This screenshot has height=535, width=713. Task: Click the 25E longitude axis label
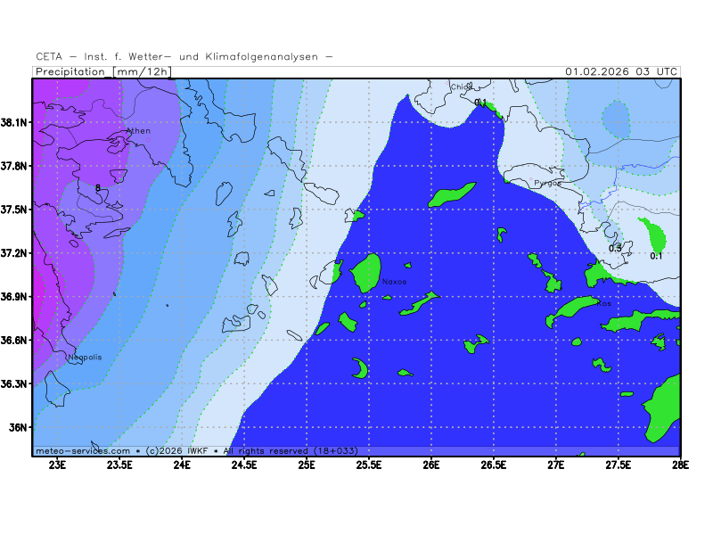click(x=307, y=465)
